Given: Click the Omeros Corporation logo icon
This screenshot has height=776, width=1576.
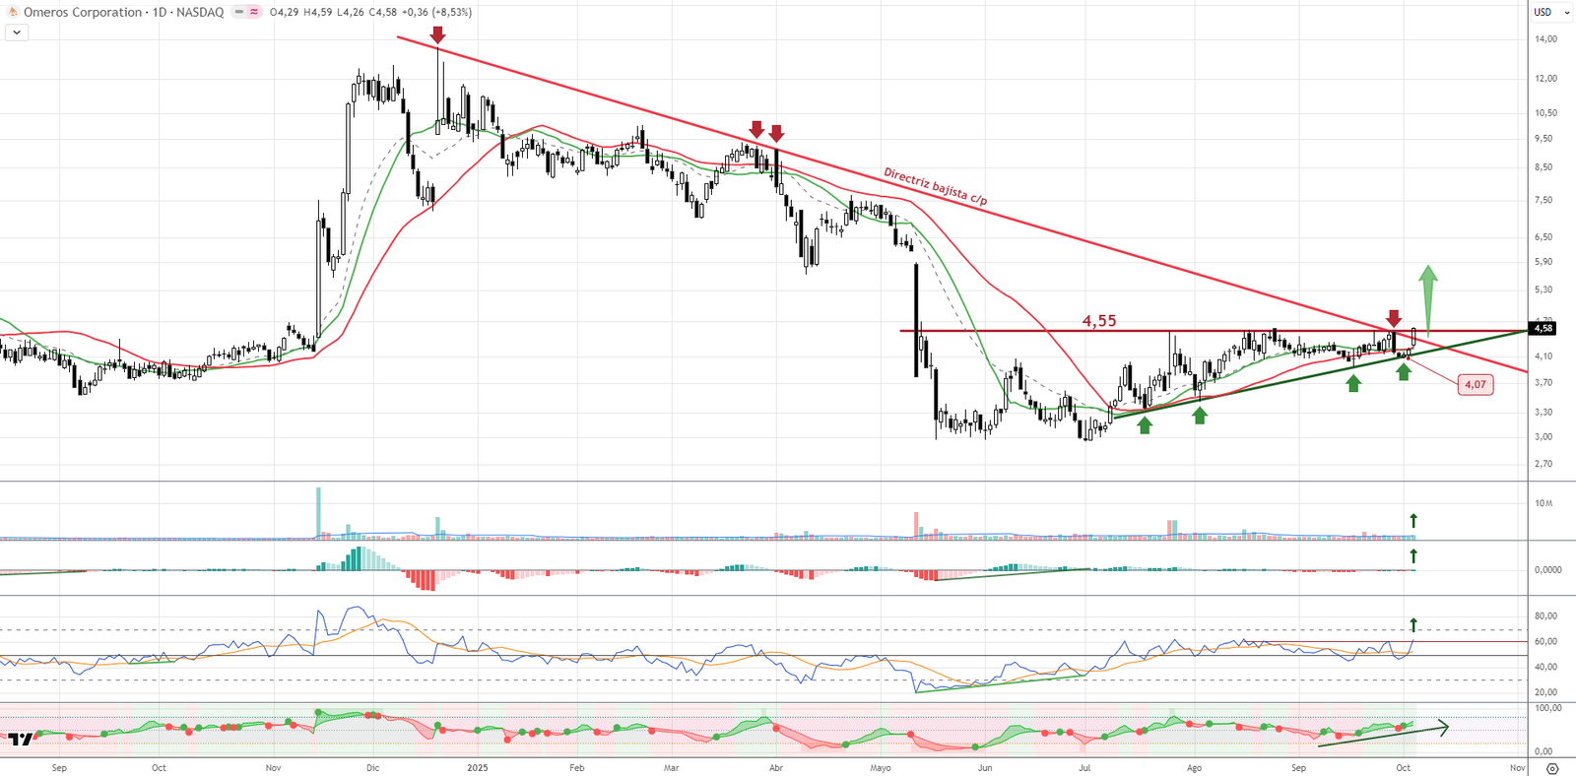Looking at the screenshot, I should [x=13, y=12].
